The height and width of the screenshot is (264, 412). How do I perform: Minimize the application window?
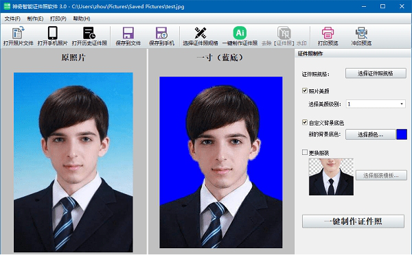[x=364, y=6]
